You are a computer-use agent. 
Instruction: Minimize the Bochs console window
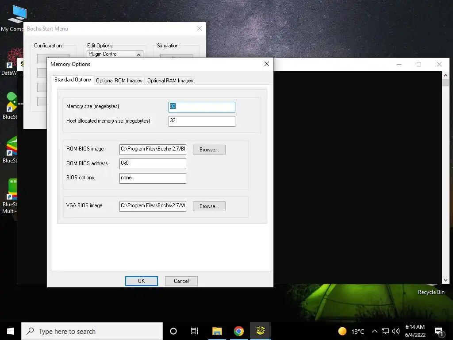pyautogui.click(x=399, y=64)
